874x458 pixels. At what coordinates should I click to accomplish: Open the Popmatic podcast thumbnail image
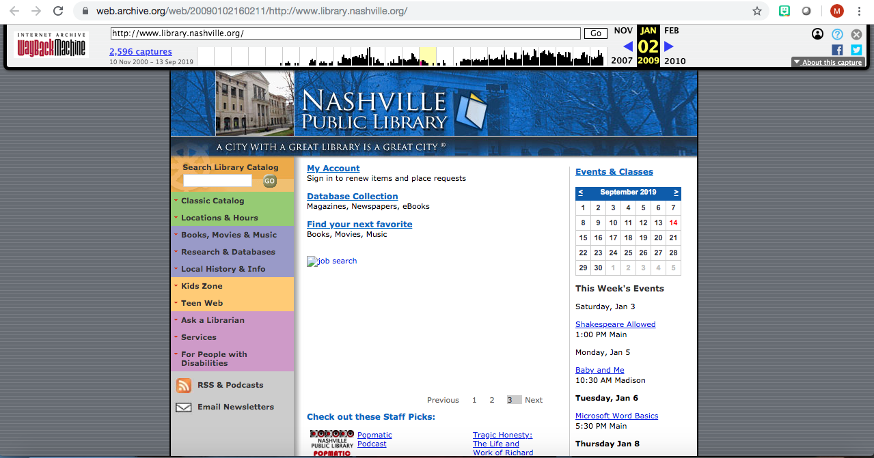tap(332, 443)
